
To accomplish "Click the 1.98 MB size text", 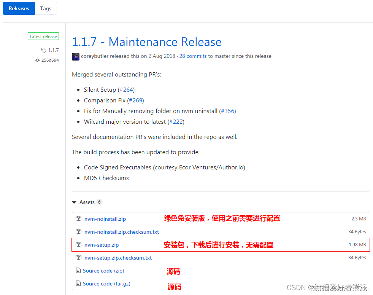I will click(357, 245).
